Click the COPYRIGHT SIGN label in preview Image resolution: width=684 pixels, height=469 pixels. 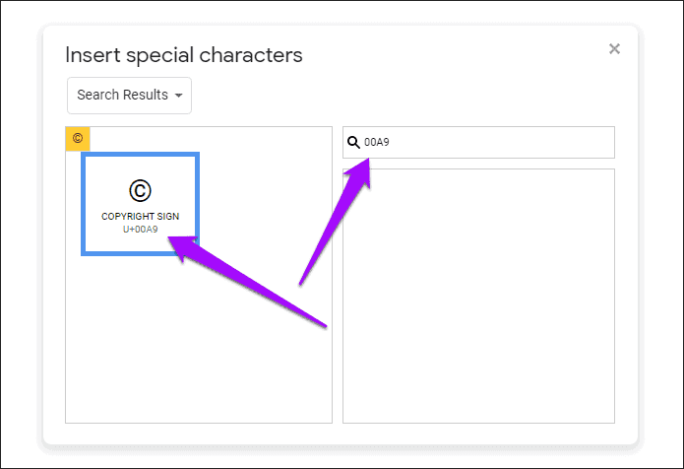click(140, 217)
